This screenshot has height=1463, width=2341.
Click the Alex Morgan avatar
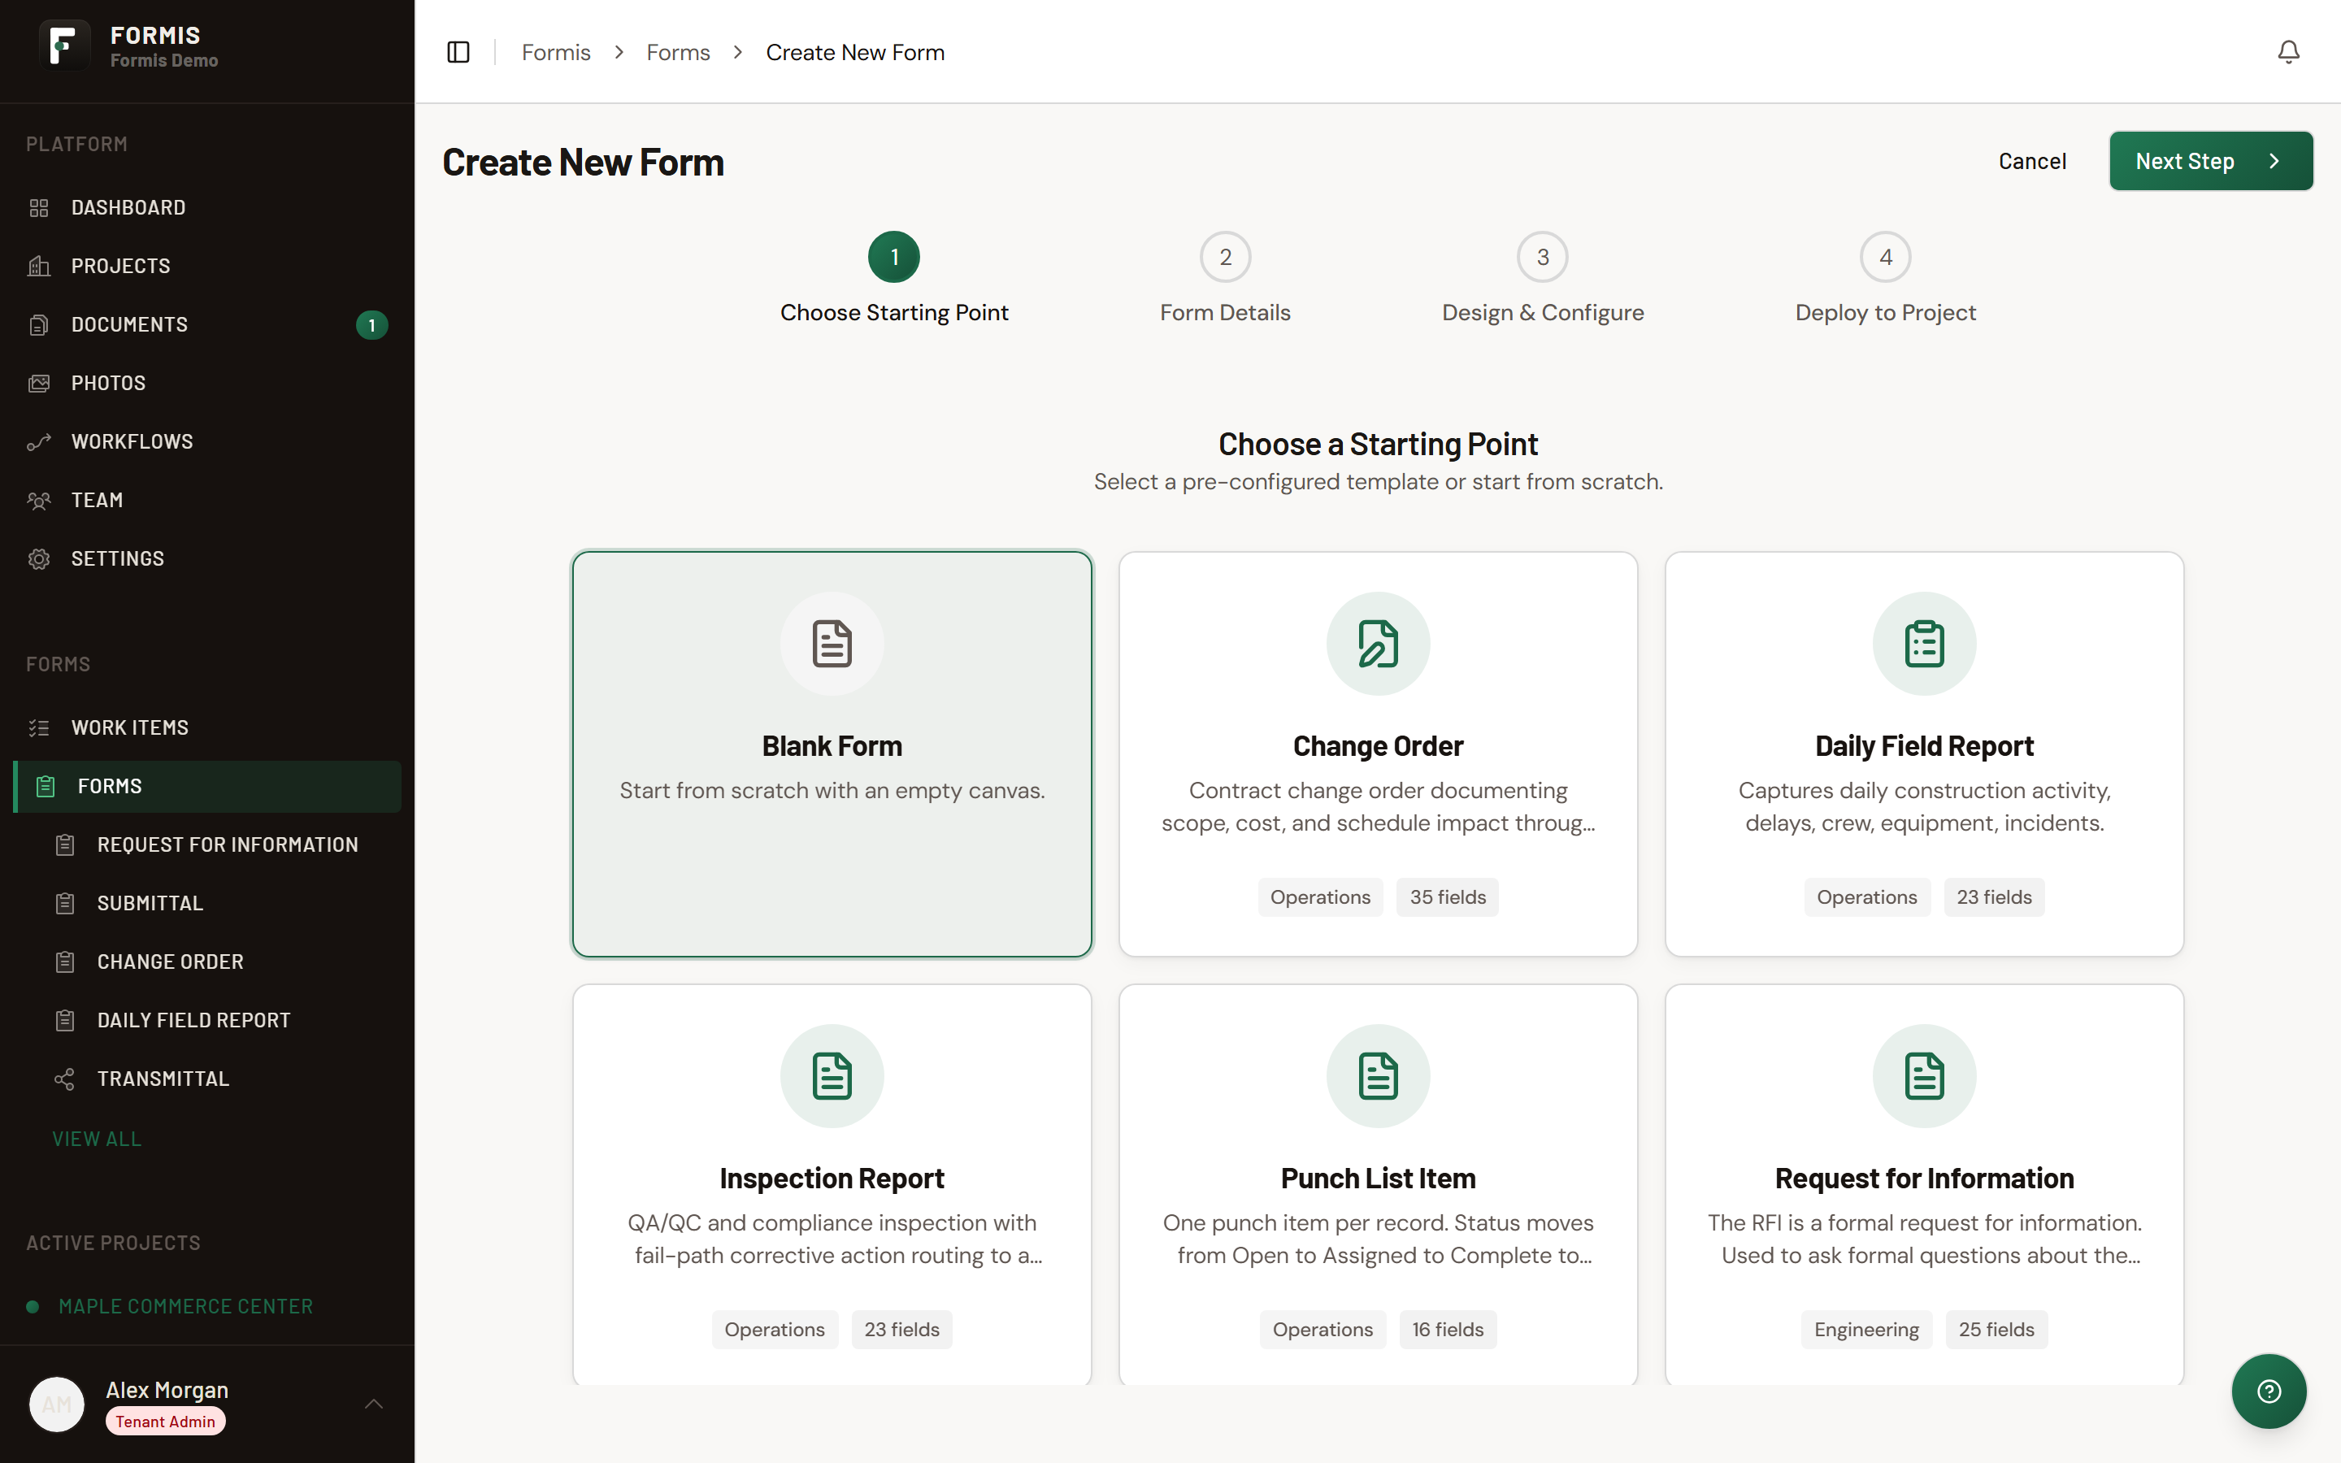[x=57, y=1404]
